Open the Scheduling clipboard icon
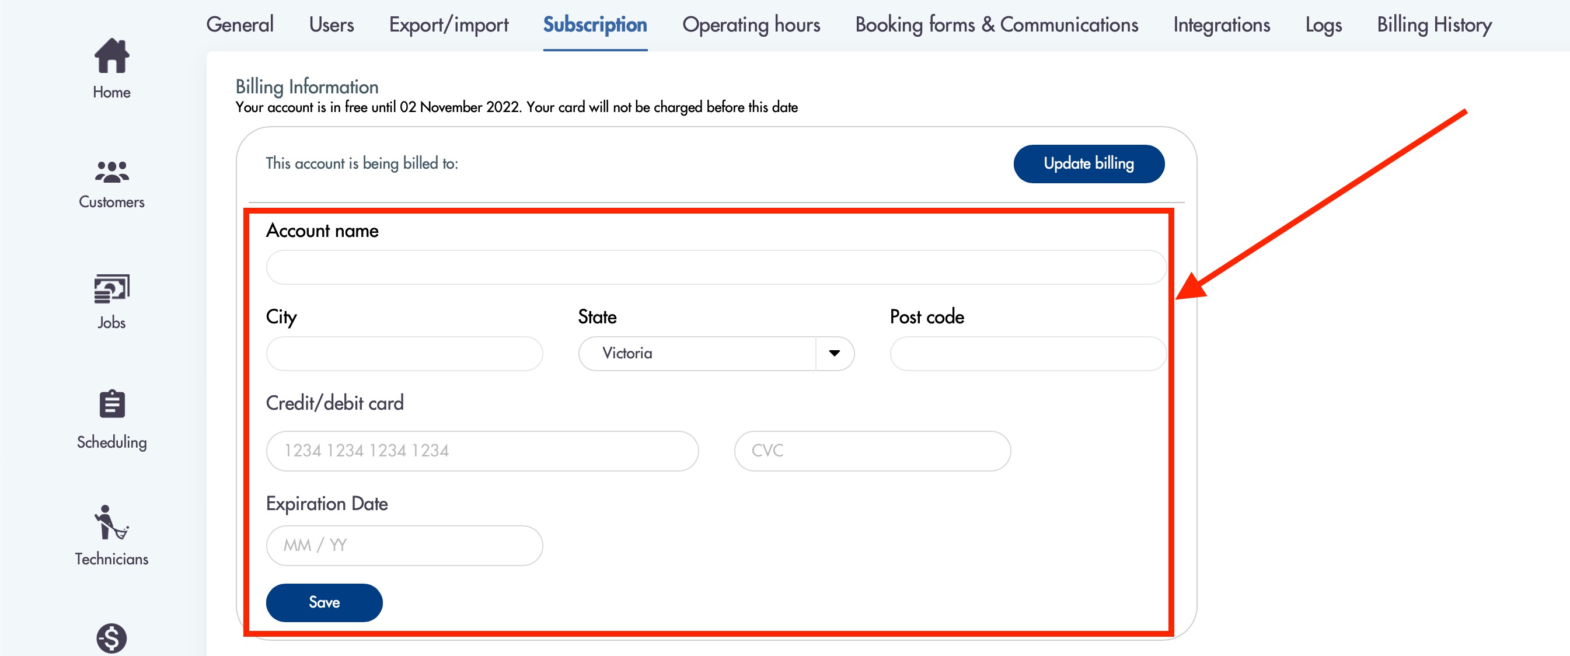Image resolution: width=1570 pixels, height=656 pixels. [111, 404]
